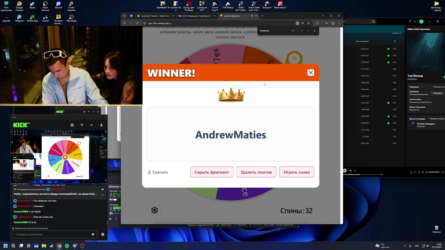Click the Скрыть фрагмент button
445x250 pixels.
point(212,172)
